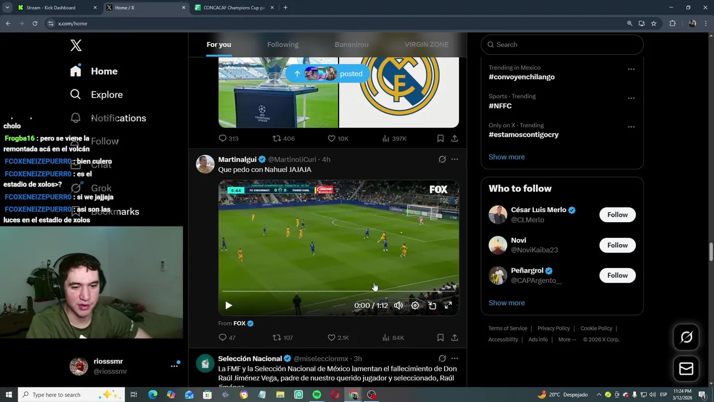Switch to the Kick Dashboard browser tab
Viewport: 714px width, 402px height.
point(56,8)
